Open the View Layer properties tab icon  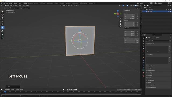[x=144, y=46]
